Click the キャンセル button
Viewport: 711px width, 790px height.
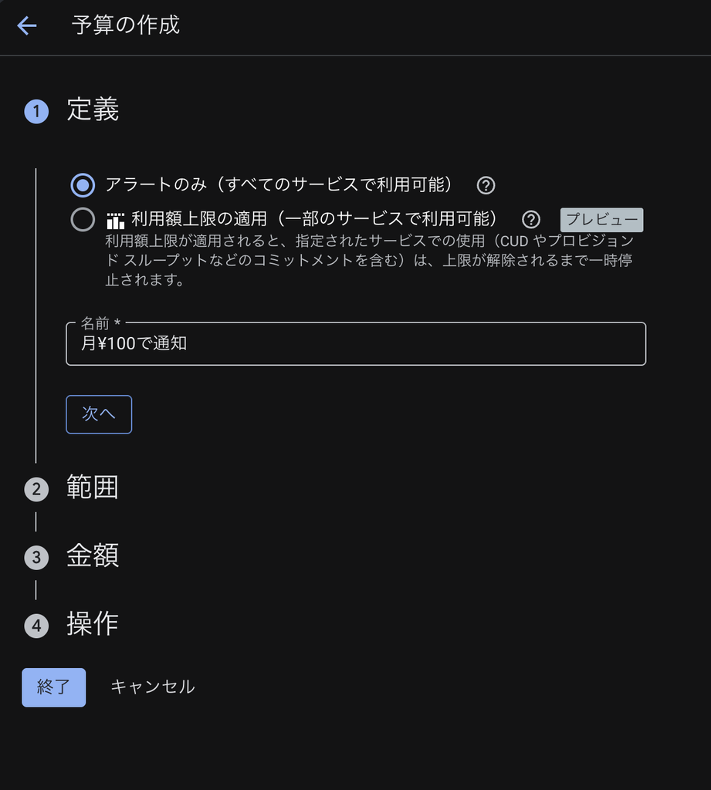152,687
